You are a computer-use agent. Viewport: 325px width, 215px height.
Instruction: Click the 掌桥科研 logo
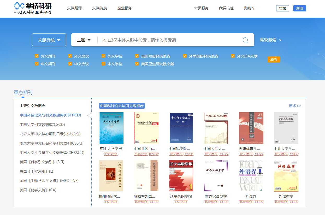(33, 8)
